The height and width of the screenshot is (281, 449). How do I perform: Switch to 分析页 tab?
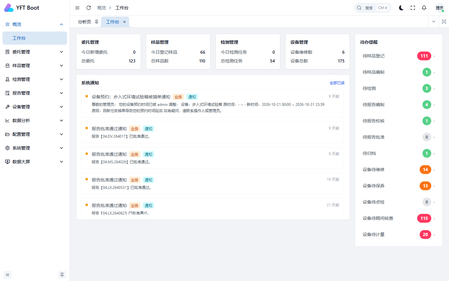[84, 22]
